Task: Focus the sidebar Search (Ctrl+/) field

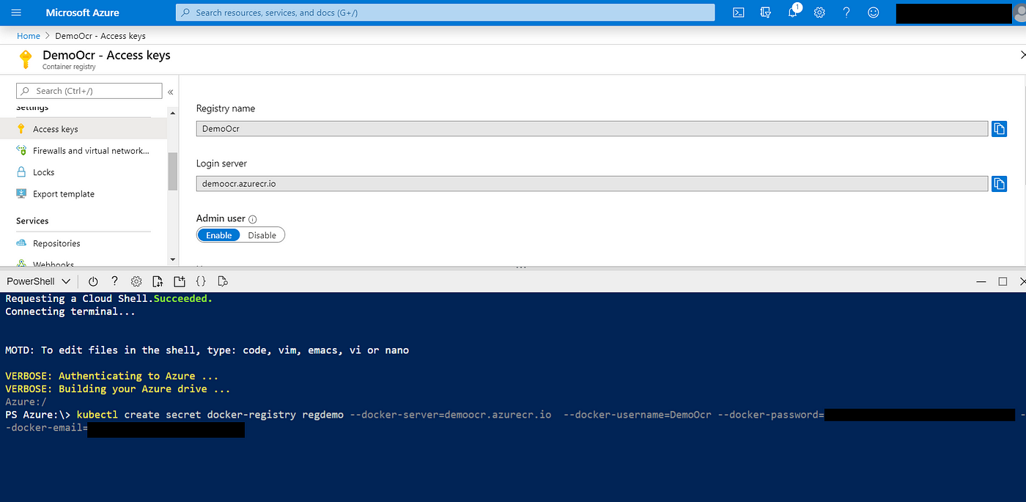Action: pos(89,91)
